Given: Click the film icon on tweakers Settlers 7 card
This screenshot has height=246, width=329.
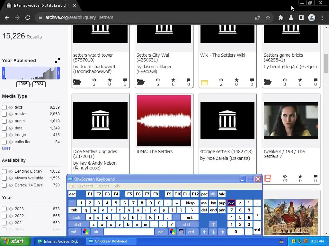Looking at the screenshot, I should pyautogui.click(x=268, y=178).
